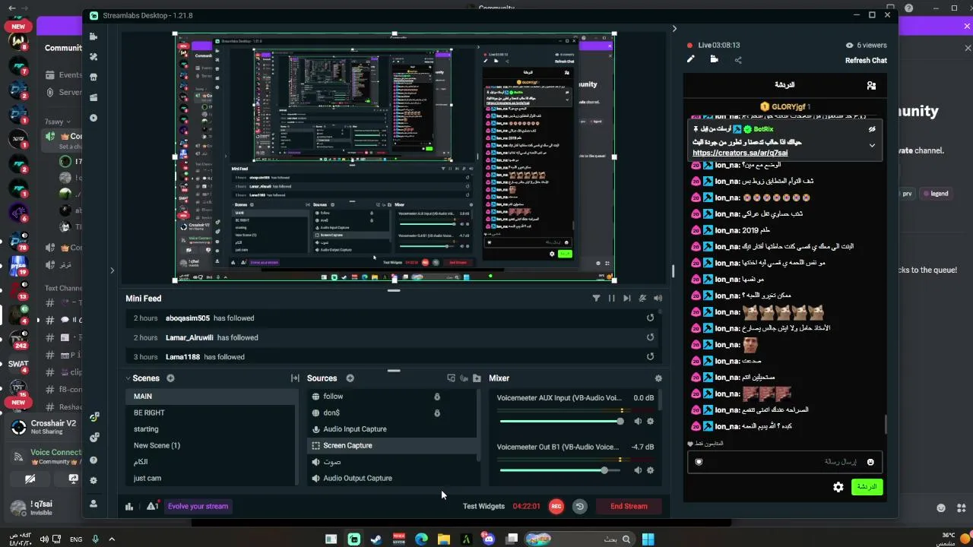This screenshot has height=547, width=973.
Task: Open the Get Help question mark icon
Action: (93, 460)
